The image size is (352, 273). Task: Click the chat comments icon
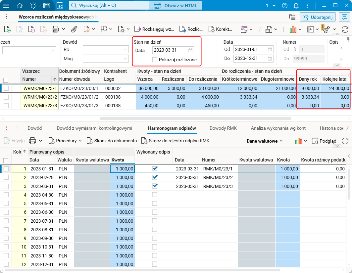coord(344,17)
